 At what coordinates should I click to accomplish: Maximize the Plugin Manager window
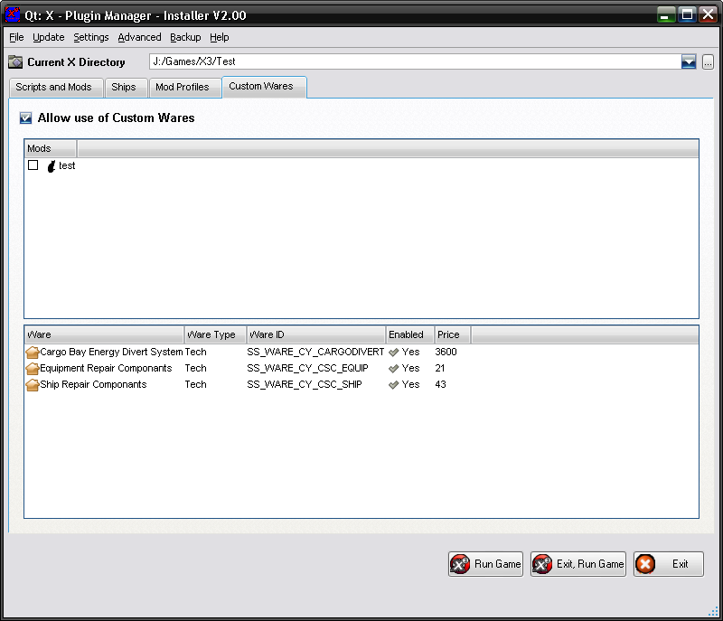[687, 14]
